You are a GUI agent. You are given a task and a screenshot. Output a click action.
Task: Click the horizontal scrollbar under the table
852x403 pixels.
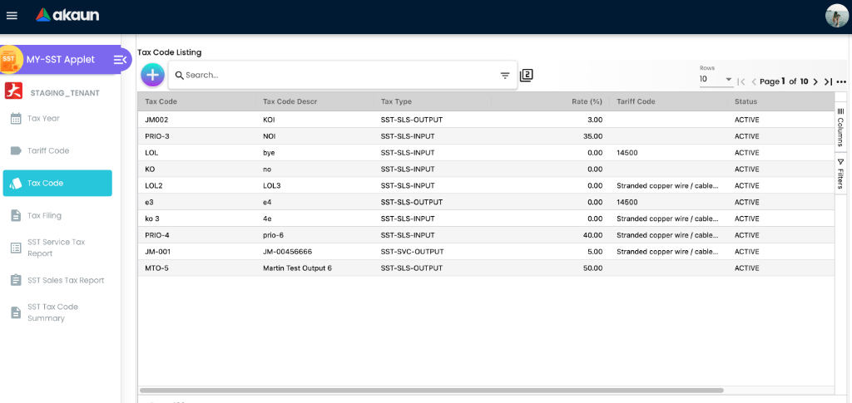pos(433,390)
